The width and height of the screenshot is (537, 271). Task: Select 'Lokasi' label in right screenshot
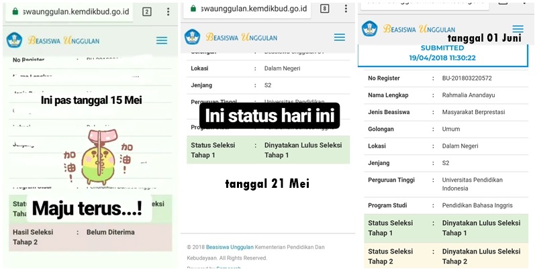pyautogui.click(x=377, y=146)
